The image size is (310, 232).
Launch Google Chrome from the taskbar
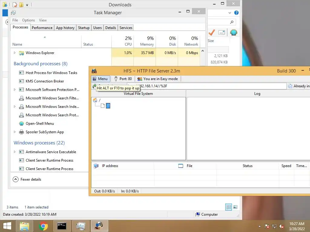coord(43,226)
